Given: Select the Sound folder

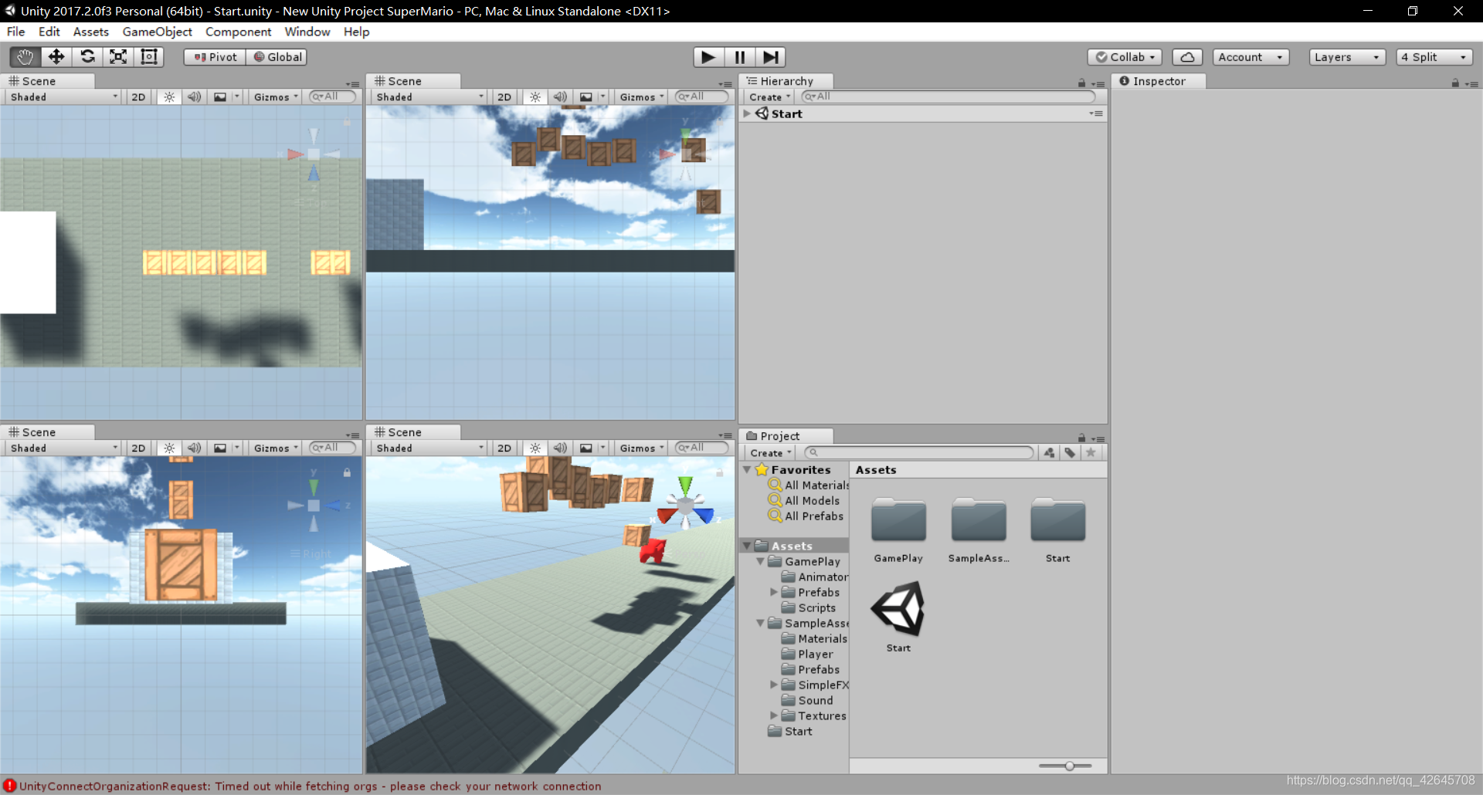Looking at the screenshot, I should pyautogui.click(x=807, y=700).
